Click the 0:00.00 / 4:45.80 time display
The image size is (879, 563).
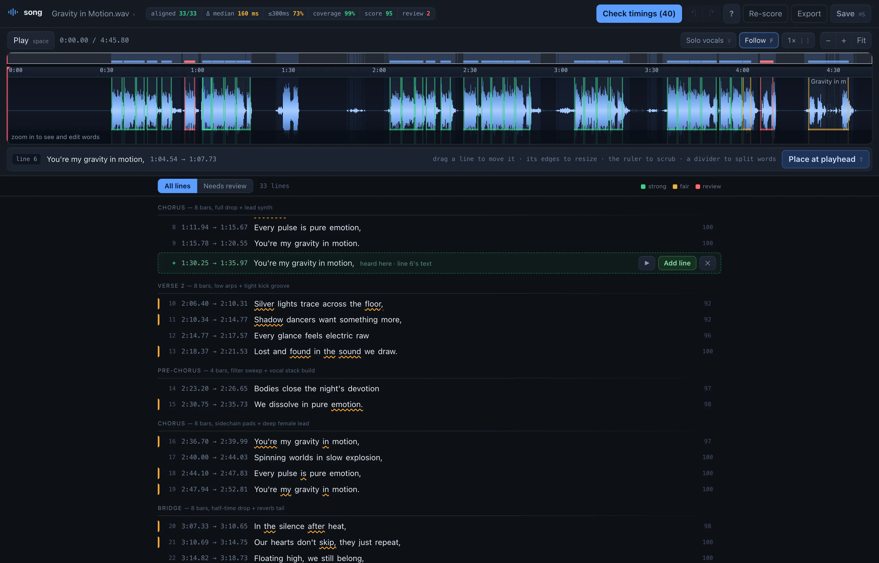tap(94, 40)
